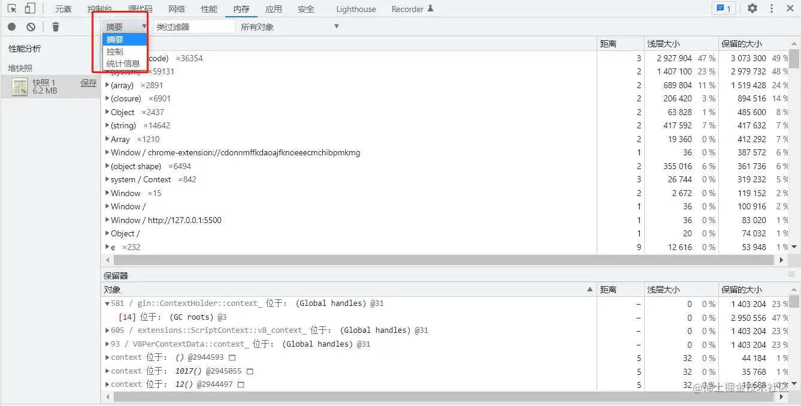Click the issues counter message badge

coord(724,8)
